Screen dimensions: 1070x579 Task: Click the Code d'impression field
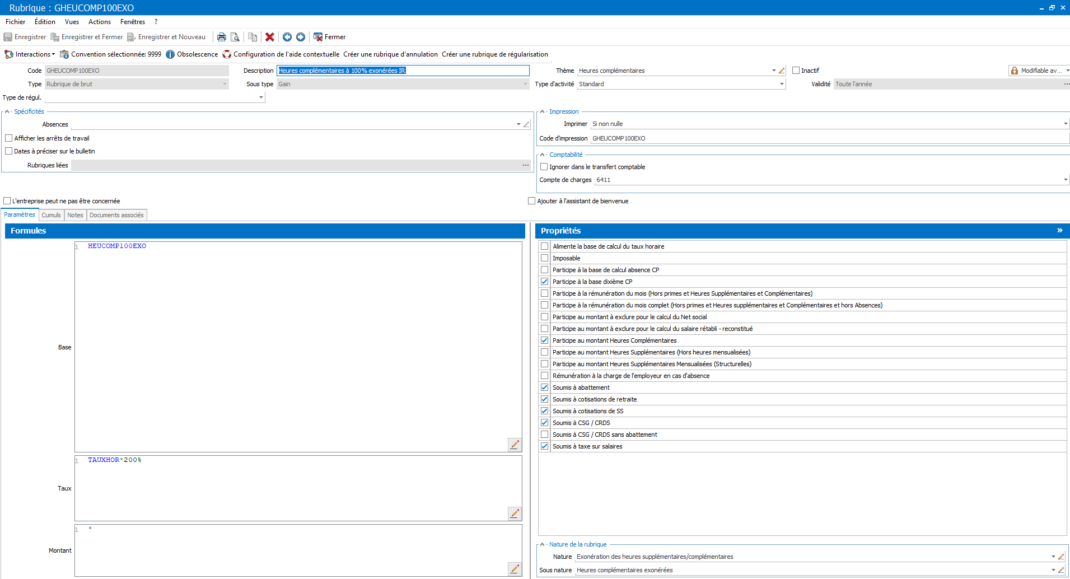coord(830,138)
